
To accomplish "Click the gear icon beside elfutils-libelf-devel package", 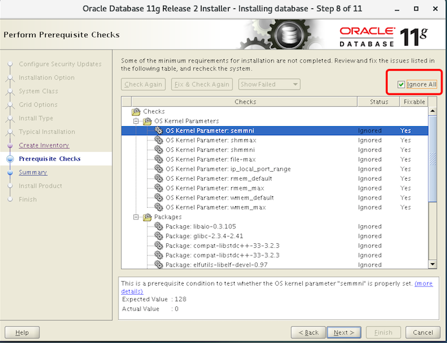I will [158, 264].
